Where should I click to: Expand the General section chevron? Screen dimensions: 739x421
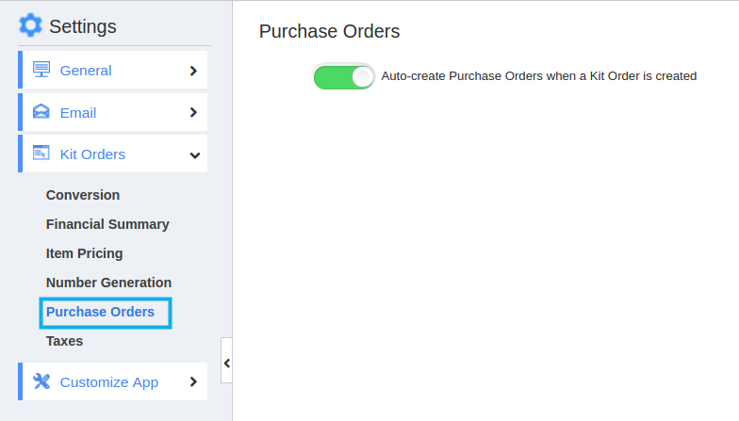point(193,71)
